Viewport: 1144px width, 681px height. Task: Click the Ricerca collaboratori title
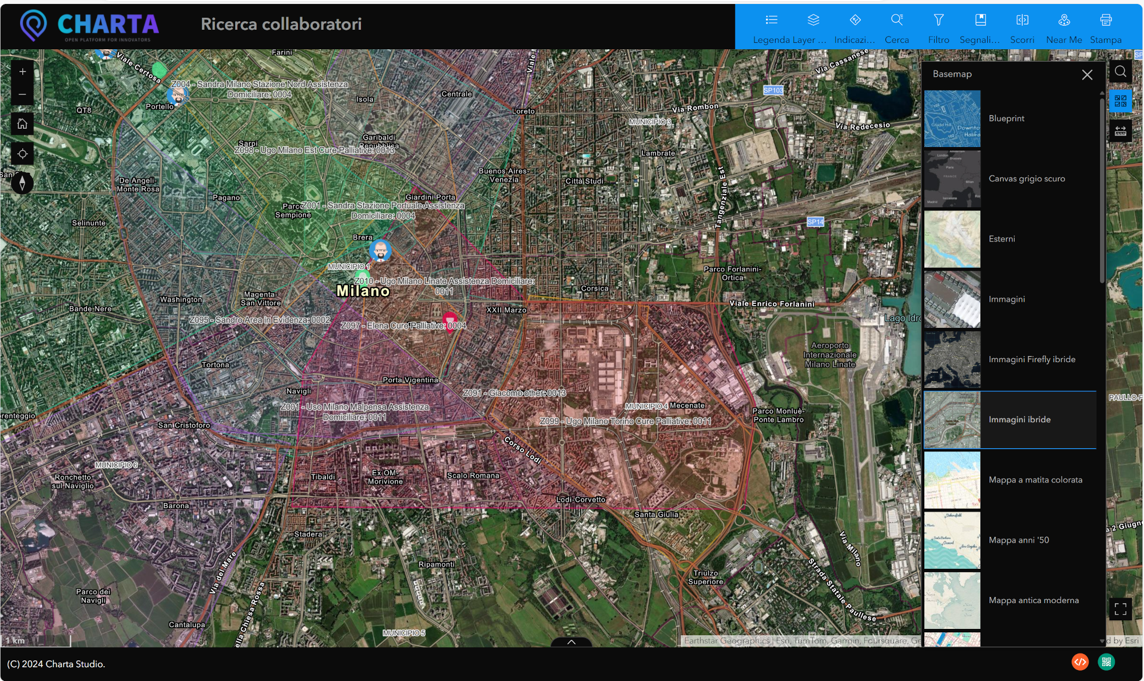pyautogui.click(x=281, y=24)
